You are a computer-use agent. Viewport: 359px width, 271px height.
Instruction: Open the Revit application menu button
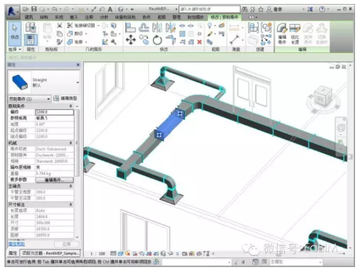point(12,12)
